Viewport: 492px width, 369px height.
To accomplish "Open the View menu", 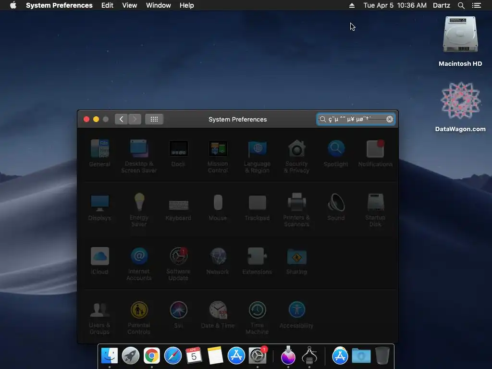I will tap(130, 5).
